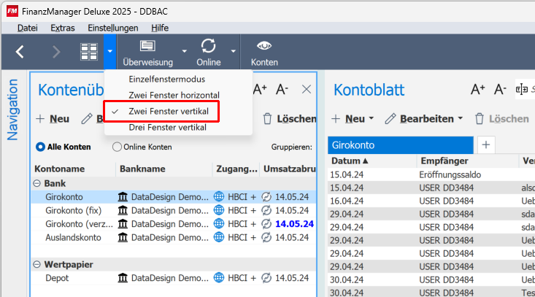
Task: Close the Kontenübersicht panel
Action: pyautogui.click(x=307, y=89)
